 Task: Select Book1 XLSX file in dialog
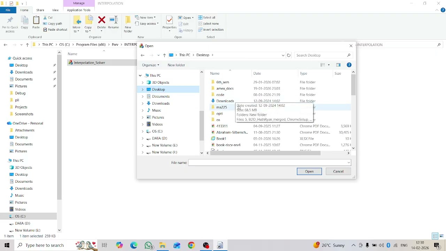click(x=221, y=139)
